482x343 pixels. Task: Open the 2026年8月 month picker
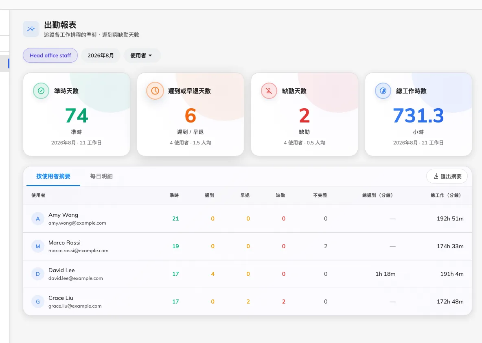101,56
